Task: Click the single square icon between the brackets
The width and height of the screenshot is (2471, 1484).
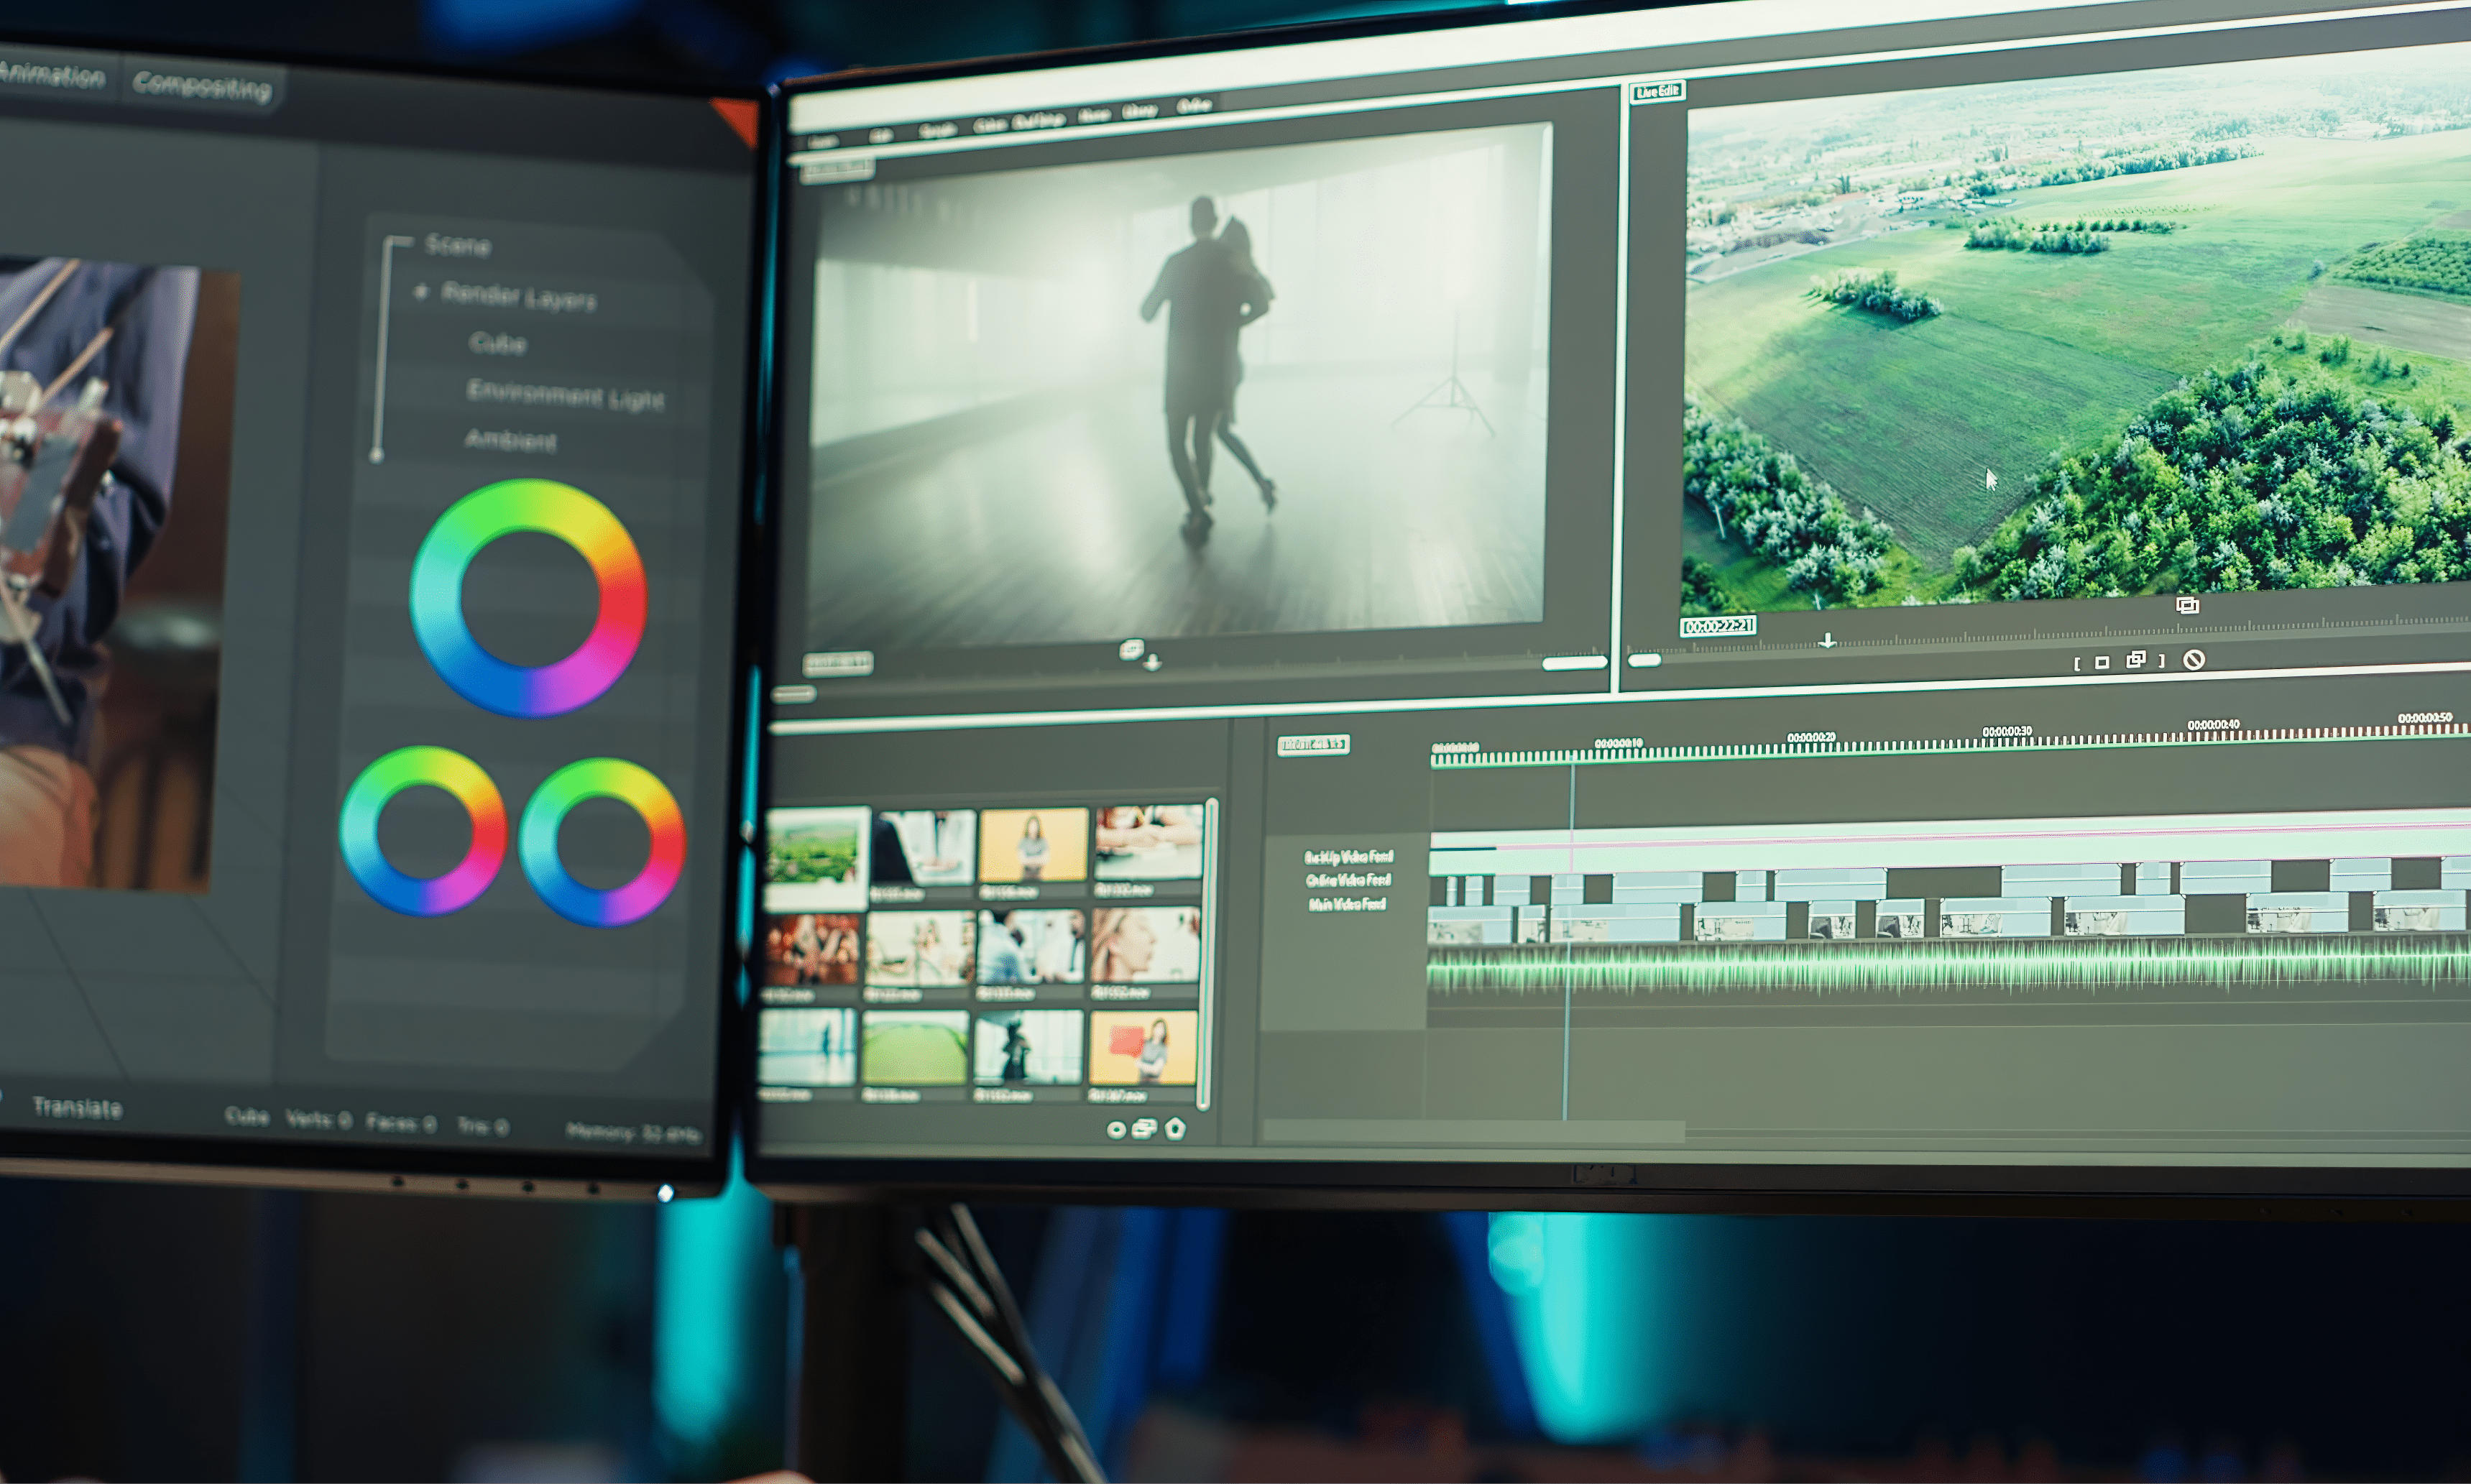Action: pyautogui.click(x=2102, y=662)
